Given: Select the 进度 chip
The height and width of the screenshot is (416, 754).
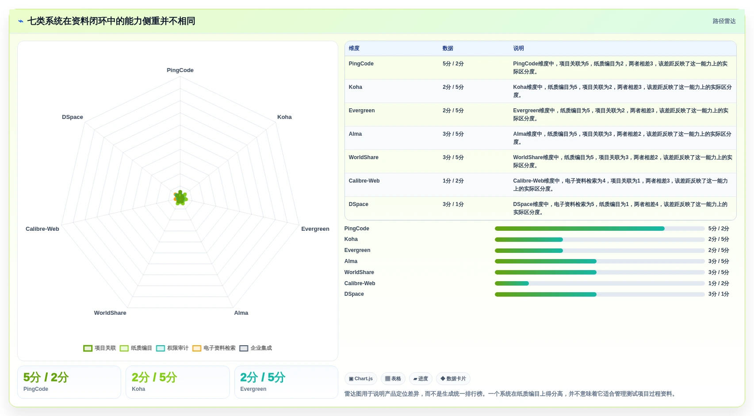Looking at the screenshot, I should click(421, 379).
